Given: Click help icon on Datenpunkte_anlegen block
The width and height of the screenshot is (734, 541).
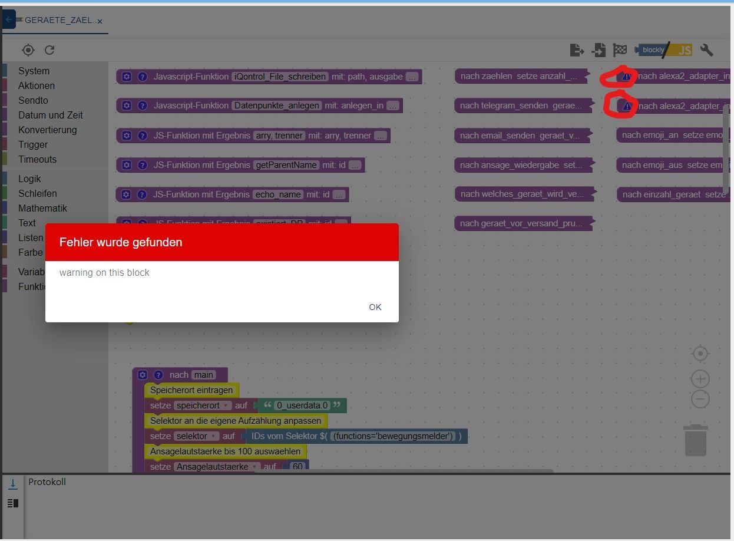Looking at the screenshot, I should coord(142,105).
